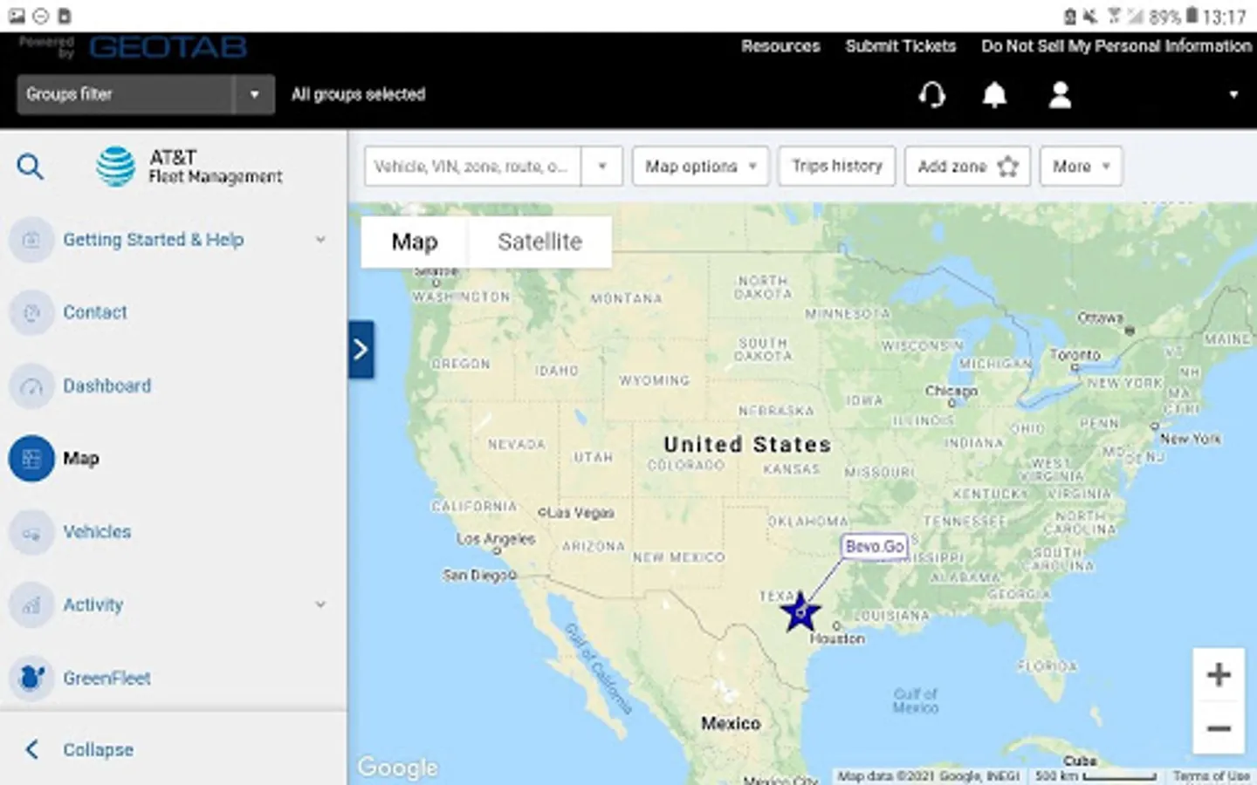Click the Los Angeles city label

pos(495,539)
